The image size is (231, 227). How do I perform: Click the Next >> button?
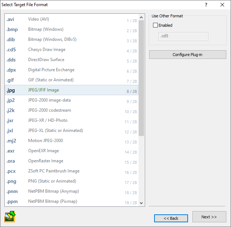click(209, 217)
